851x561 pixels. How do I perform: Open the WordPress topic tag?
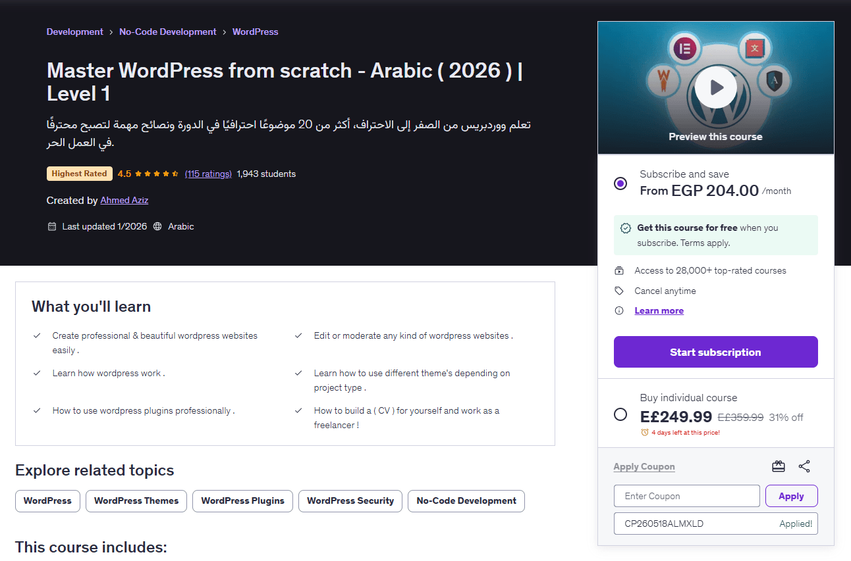pos(47,500)
